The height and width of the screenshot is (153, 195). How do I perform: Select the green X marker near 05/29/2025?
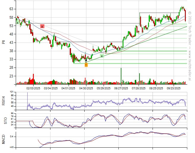102,56
